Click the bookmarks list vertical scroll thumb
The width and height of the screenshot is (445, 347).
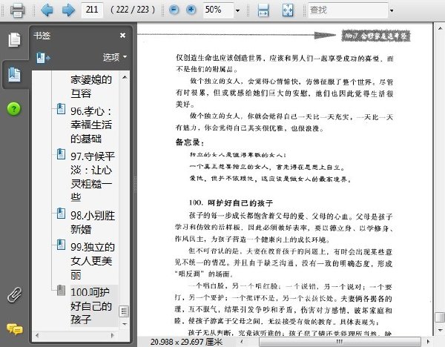pyautogui.click(x=124, y=311)
